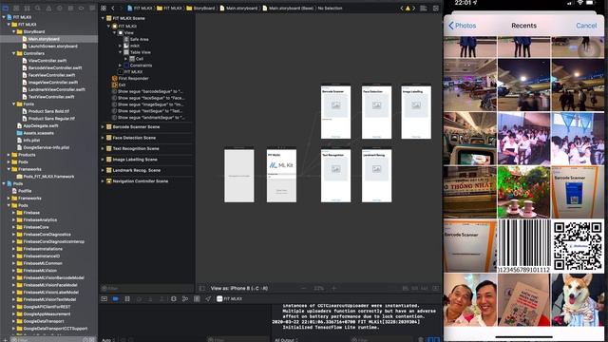608x342 pixels.
Task: Select ML Kit main scene on canvas
Action: (x=281, y=176)
